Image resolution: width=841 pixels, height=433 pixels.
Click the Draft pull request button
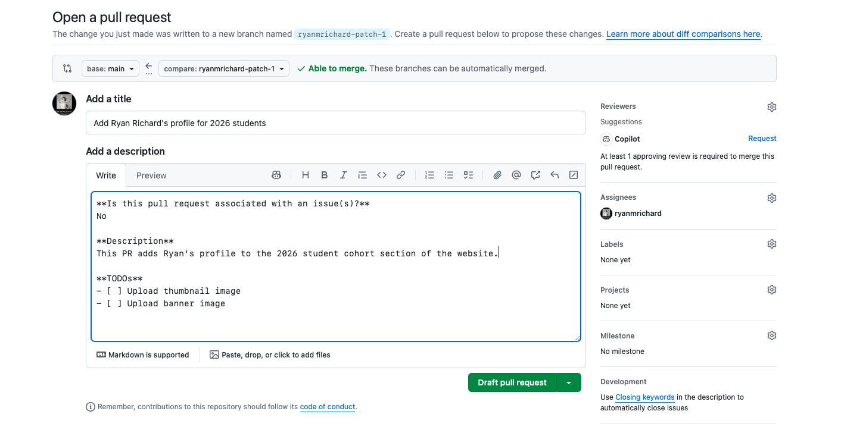coord(512,382)
